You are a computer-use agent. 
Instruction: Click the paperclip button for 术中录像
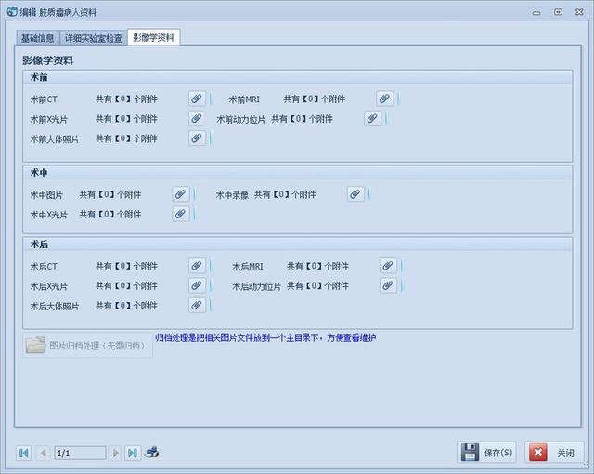355,194
